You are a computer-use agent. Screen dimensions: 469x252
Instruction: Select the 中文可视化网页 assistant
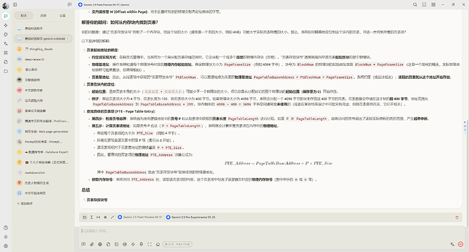pos(43,194)
